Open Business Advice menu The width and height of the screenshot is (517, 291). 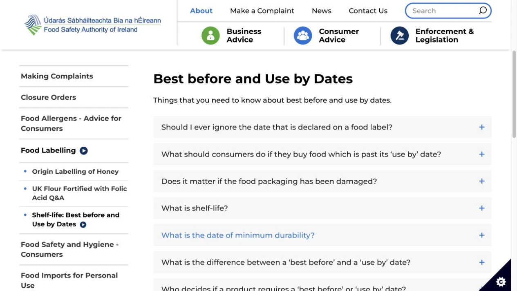244,36
